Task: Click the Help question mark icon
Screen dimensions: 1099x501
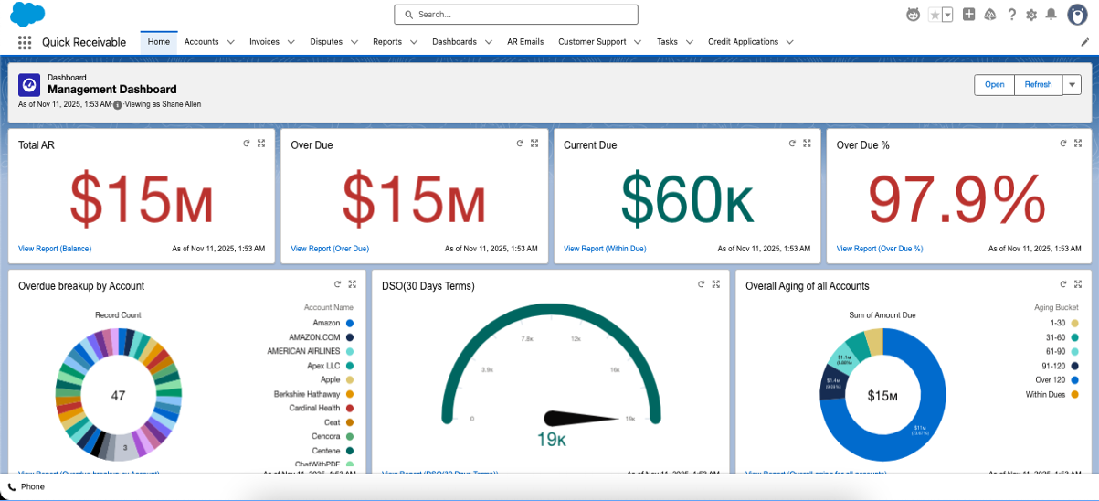Action: pos(1011,15)
